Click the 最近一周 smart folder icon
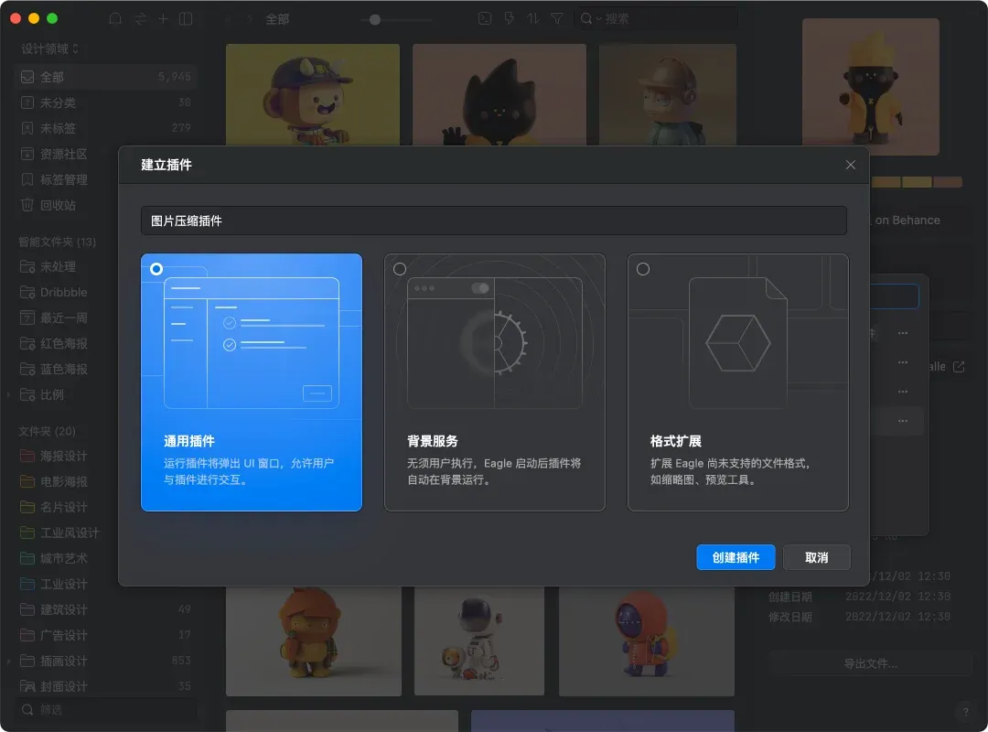This screenshot has width=988, height=732. [x=27, y=318]
